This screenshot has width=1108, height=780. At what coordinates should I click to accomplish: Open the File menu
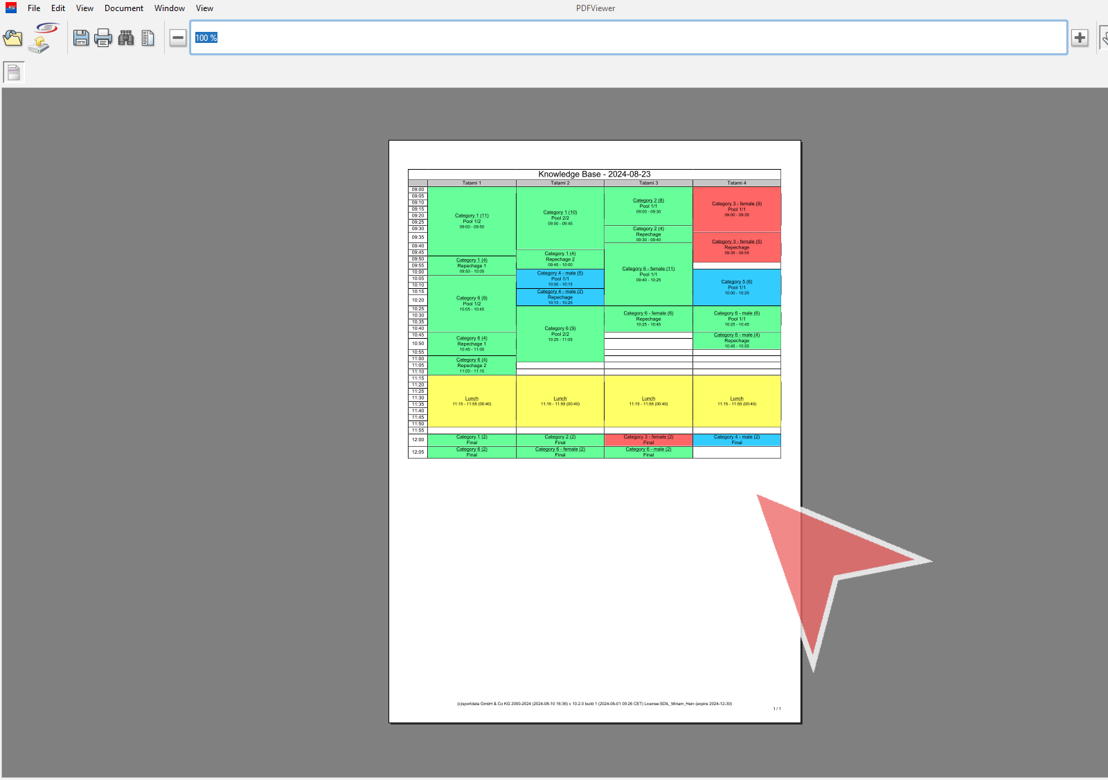tap(34, 8)
